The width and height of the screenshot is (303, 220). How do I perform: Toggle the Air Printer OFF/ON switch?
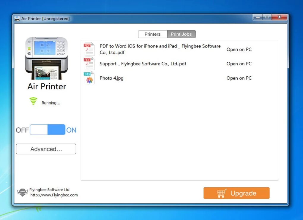pyautogui.click(x=48, y=130)
